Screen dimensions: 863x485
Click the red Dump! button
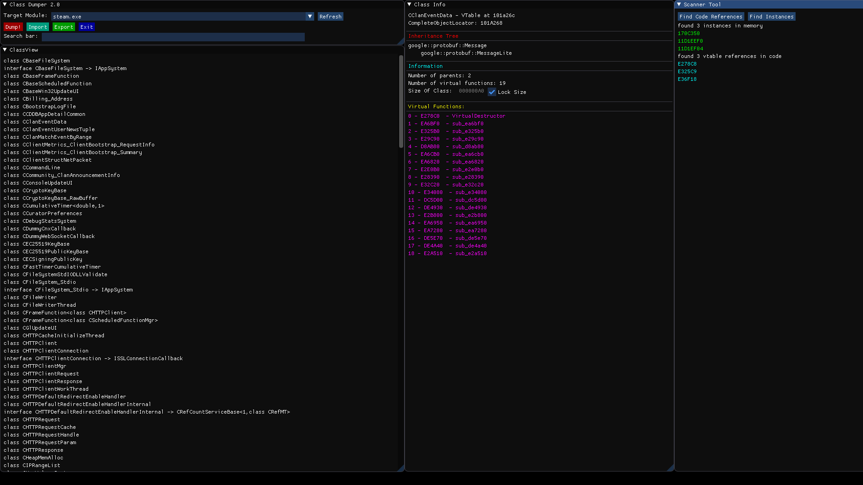(x=13, y=27)
